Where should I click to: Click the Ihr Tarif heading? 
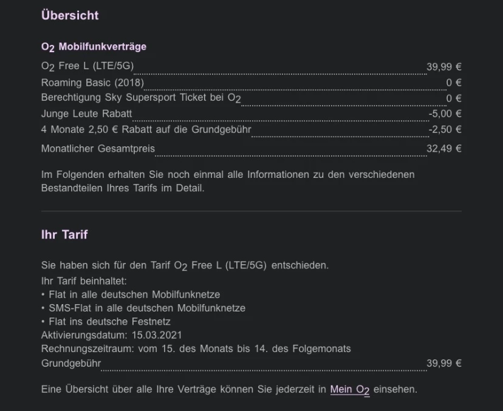coord(64,234)
